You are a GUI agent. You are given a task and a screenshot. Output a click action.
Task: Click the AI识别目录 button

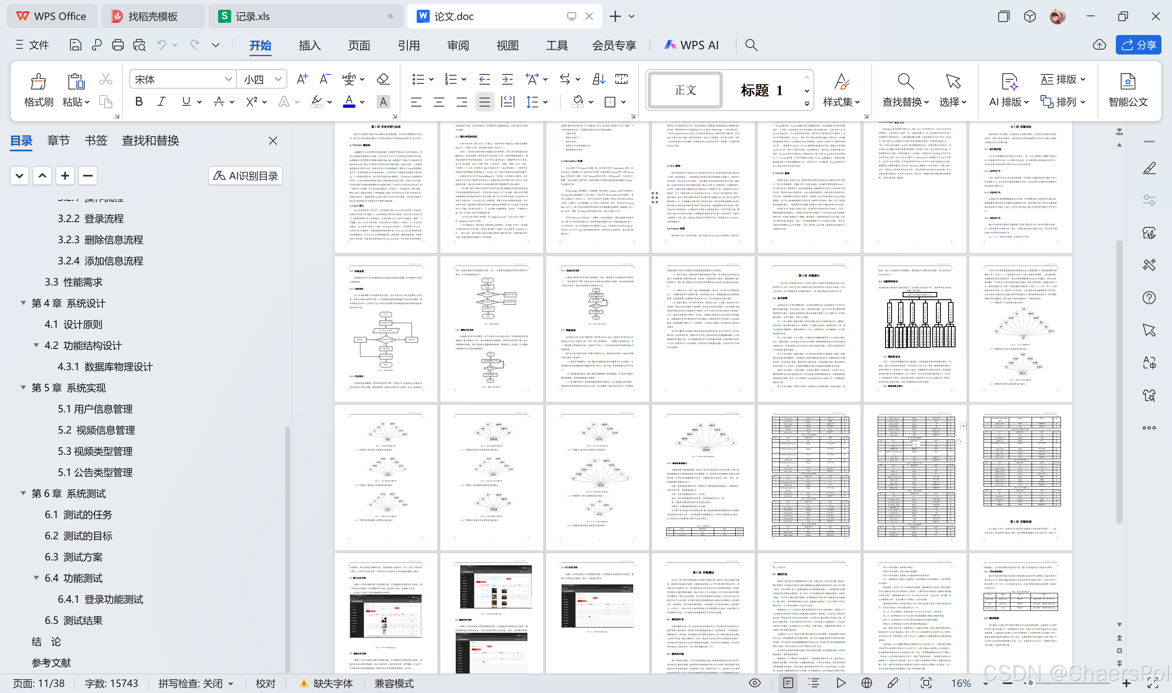coord(245,176)
